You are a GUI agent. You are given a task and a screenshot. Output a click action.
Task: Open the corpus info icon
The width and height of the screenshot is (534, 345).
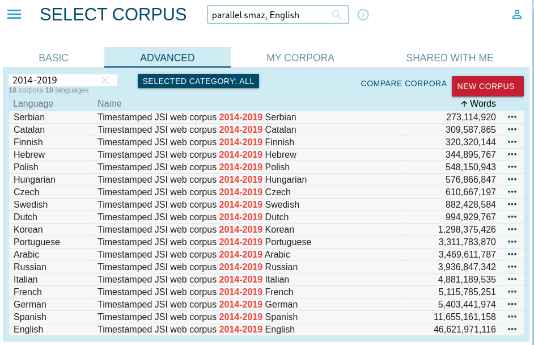(x=363, y=15)
